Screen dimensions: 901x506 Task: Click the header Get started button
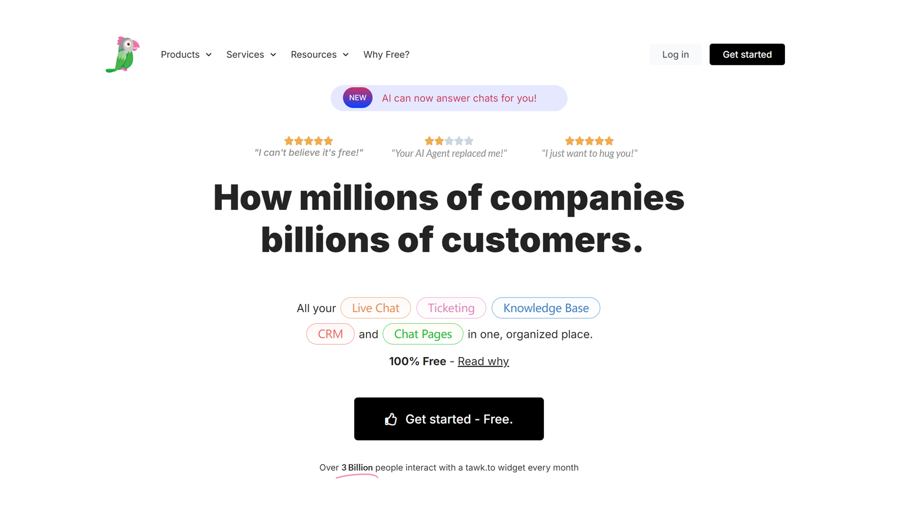747,55
